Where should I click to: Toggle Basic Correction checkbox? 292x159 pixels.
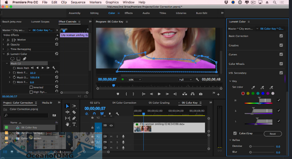[x=281, y=36]
